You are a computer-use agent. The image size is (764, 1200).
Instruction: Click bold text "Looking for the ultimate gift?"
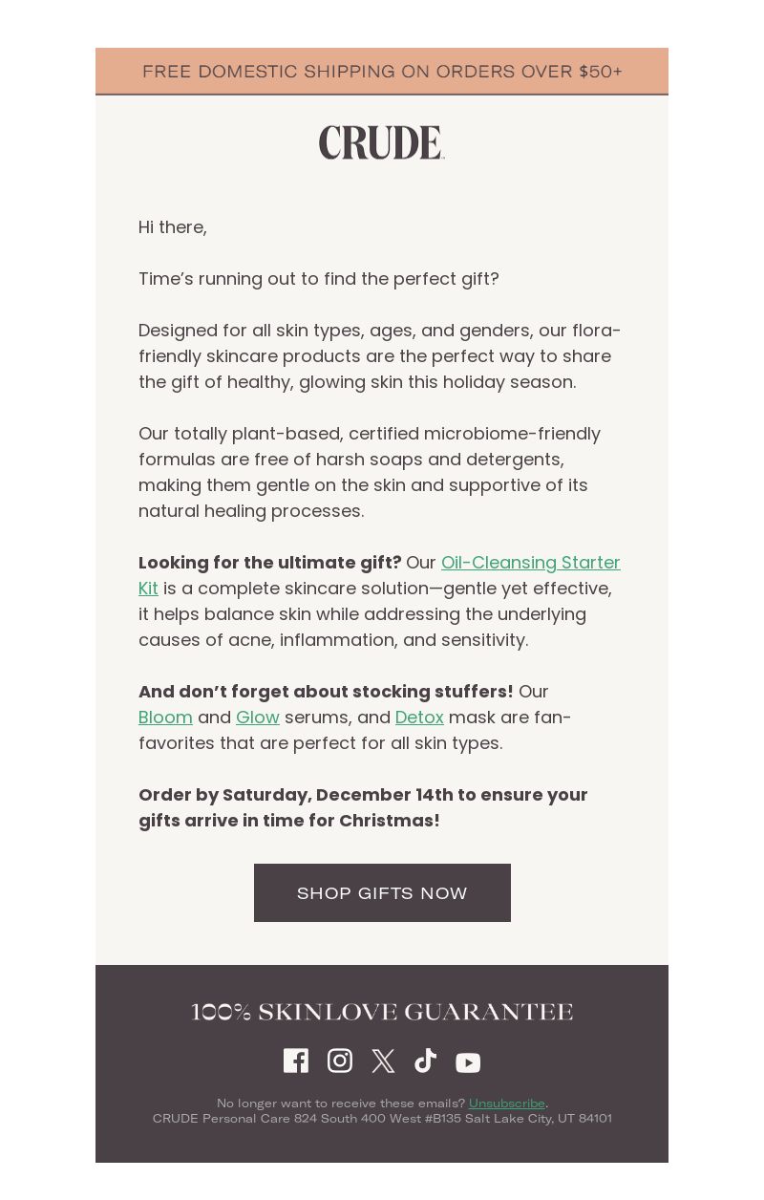[270, 563]
